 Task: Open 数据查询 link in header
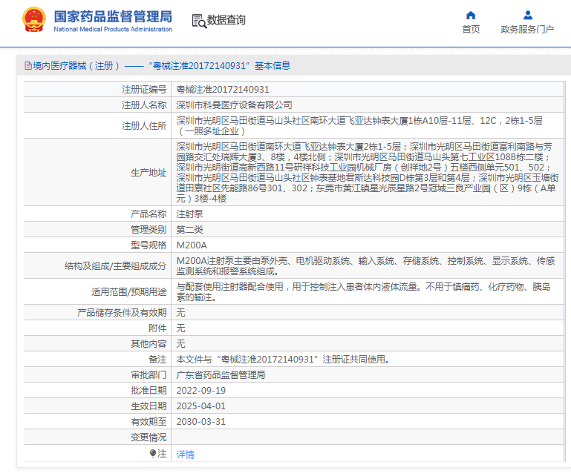(x=226, y=20)
